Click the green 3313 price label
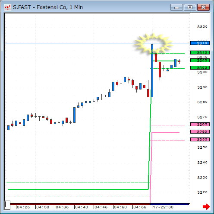Image resolution: width=214 pixels, height=214 pixels. (200, 52)
